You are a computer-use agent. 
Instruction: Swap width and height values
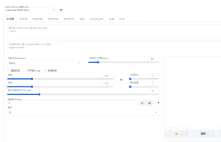coord(121,80)
